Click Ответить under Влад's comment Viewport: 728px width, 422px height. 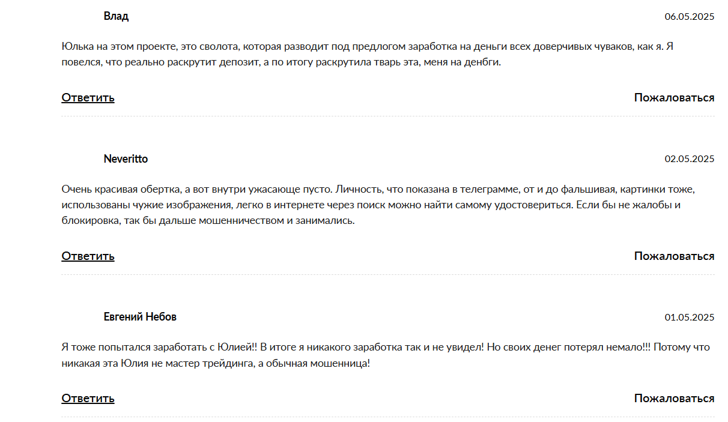click(x=88, y=97)
